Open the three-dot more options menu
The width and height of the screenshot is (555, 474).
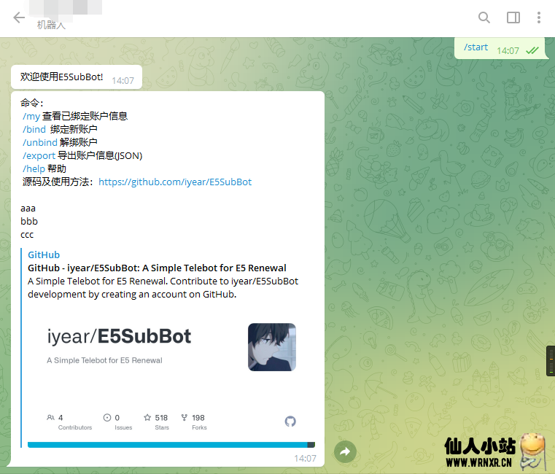(x=538, y=18)
